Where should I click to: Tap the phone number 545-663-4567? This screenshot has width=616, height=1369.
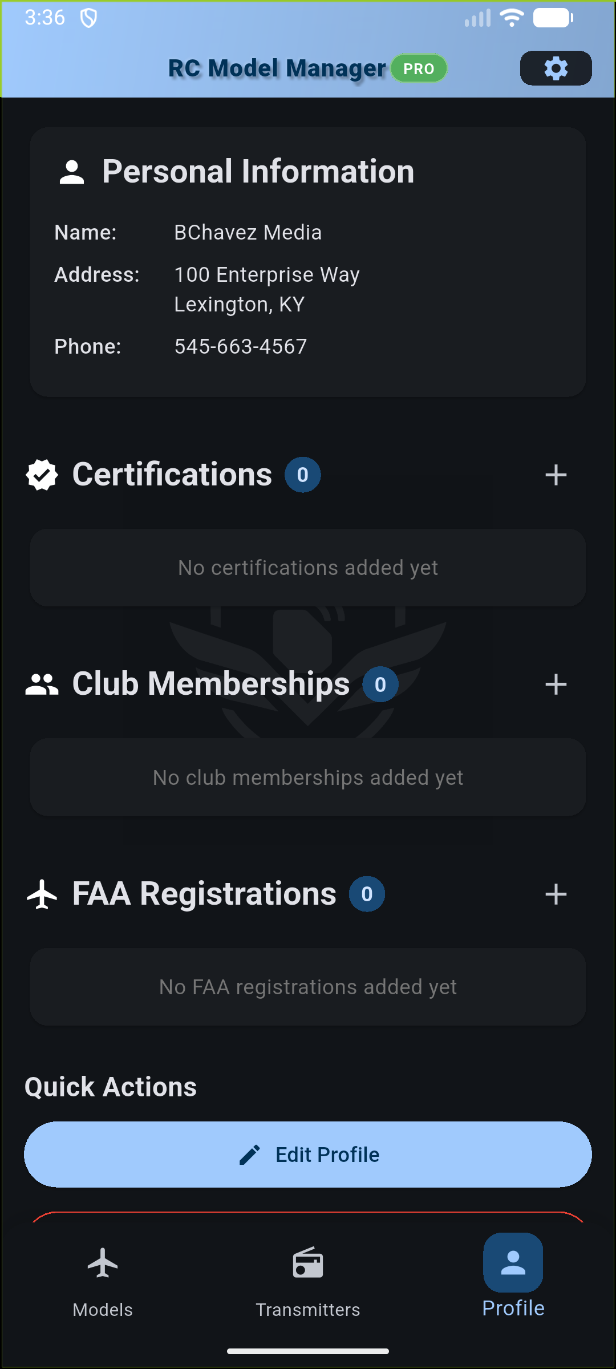coord(241,346)
